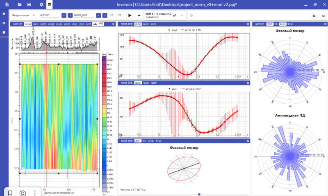Image resolution: width=328 pixels, height=196 pixels.
Task: Open the database icon in the title bar
Action: point(49,4)
